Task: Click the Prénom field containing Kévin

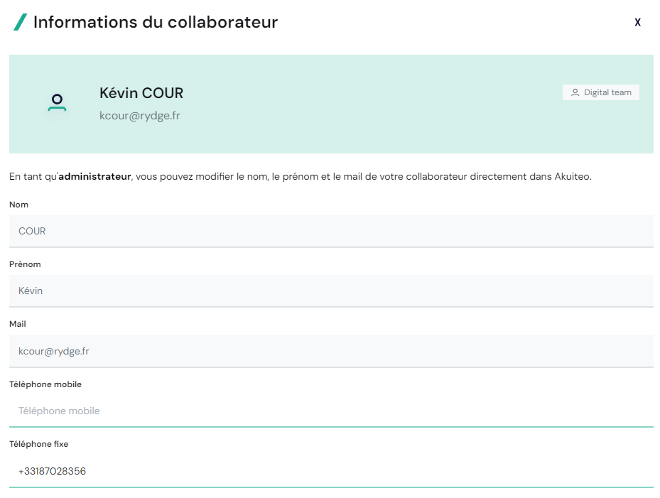Action: point(331,291)
